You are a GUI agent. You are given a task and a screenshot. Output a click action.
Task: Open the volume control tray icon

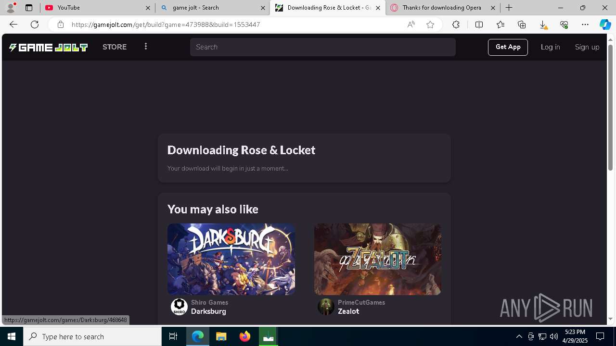click(554, 336)
